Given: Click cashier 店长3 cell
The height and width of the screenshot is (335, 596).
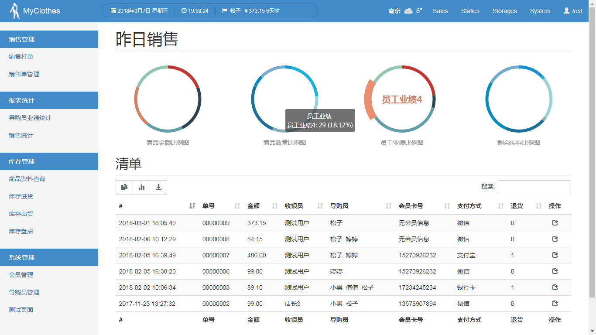Looking at the screenshot, I should [x=293, y=304].
